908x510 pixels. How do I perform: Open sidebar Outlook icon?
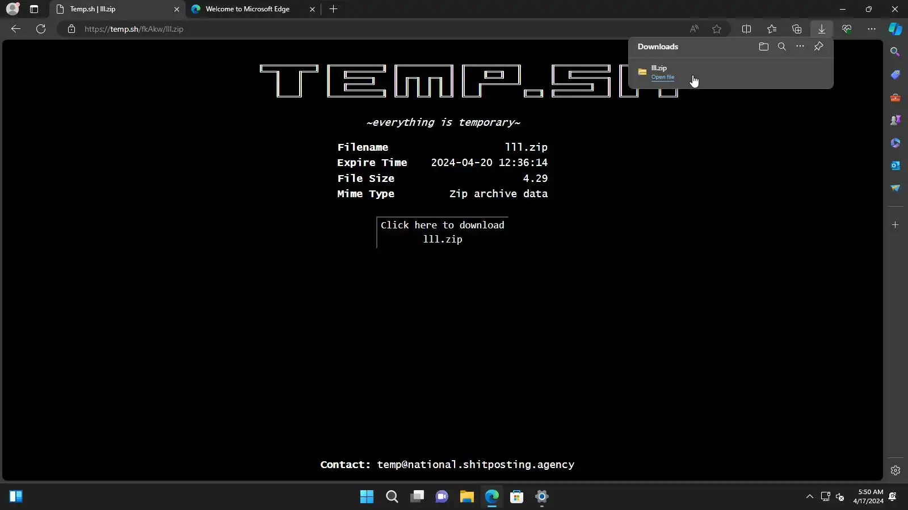coord(896,165)
